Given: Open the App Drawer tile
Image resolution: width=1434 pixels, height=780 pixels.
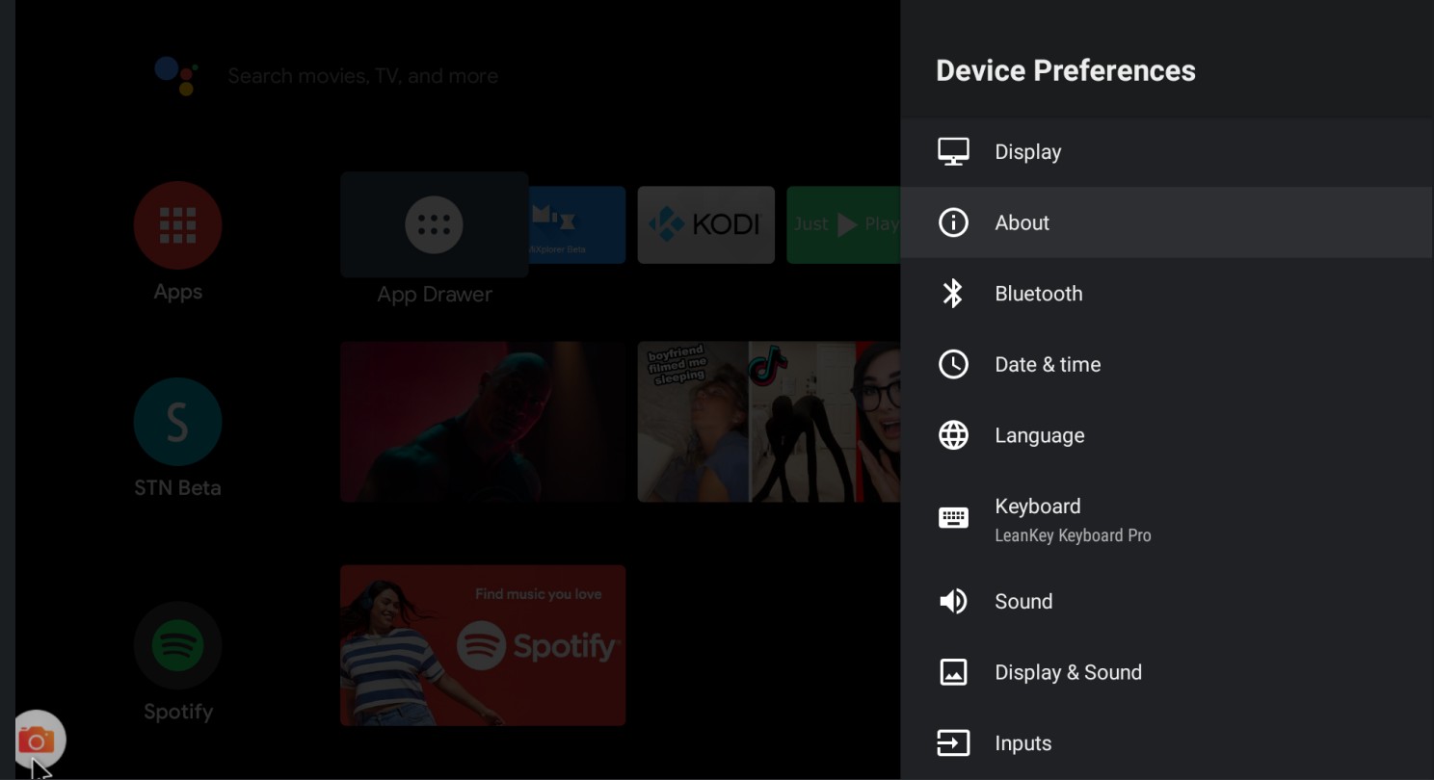Looking at the screenshot, I should (x=434, y=225).
